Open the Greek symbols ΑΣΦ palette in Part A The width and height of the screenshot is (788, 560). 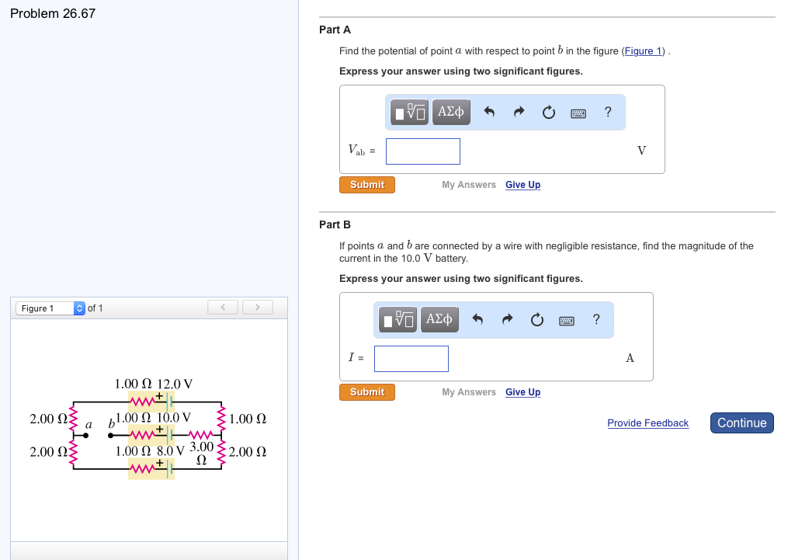click(450, 112)
